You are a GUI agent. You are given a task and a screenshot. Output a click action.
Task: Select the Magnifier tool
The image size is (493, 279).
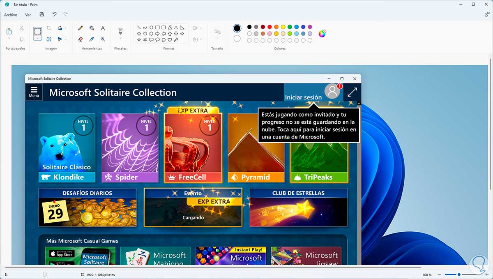coord(103,39)
